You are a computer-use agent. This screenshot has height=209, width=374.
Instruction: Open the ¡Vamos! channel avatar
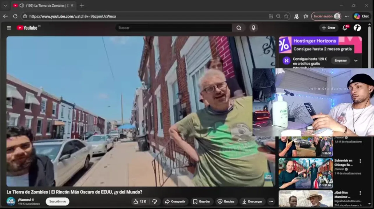11,201
